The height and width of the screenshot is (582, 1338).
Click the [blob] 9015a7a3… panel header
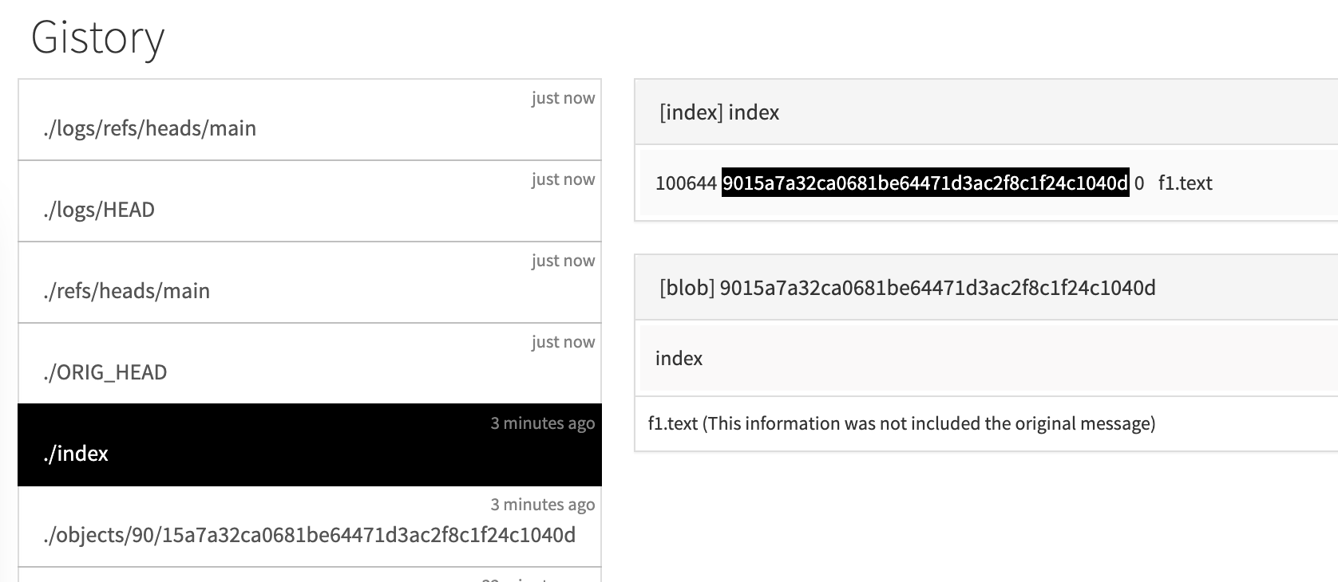pyautogui.click(x=907, y=288)
